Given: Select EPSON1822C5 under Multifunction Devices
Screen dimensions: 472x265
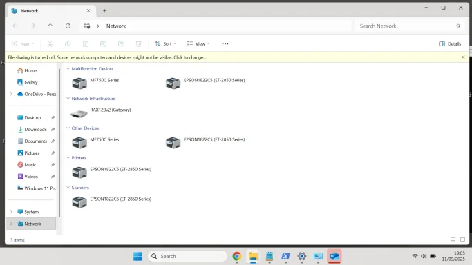Looking at the screenshot, I should (x=205, y=83).
